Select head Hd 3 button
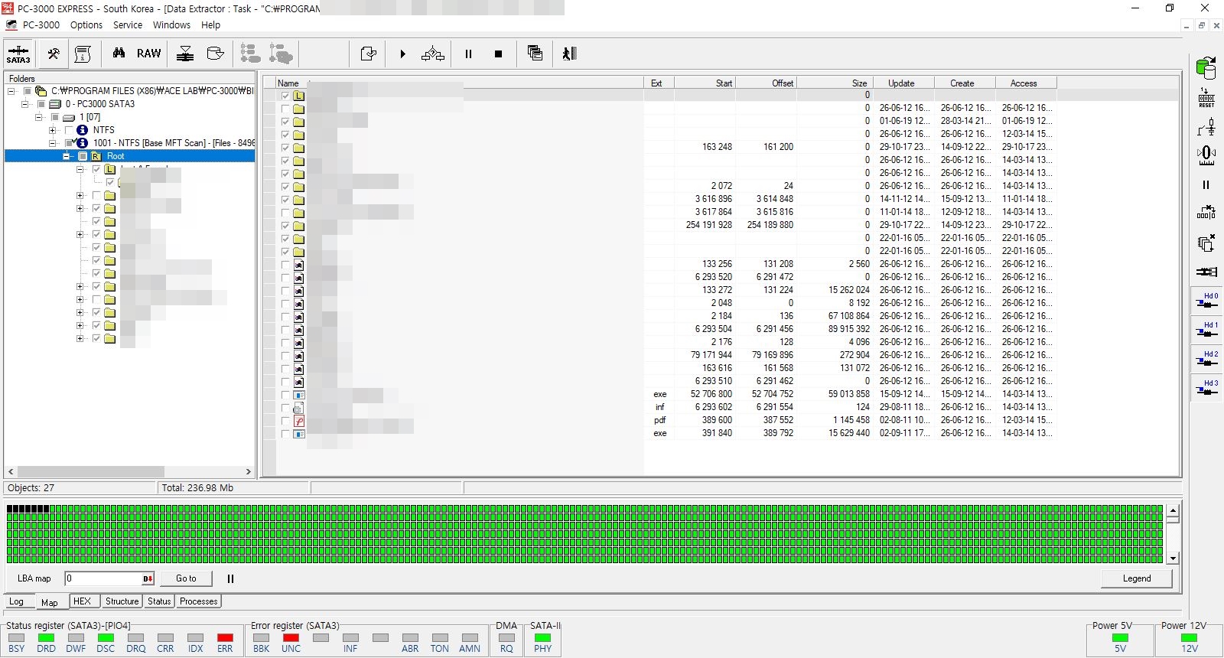Image resolution: width=1224 pixels, height=658 pixels. pyautogui.click(x=1206, y=389)
